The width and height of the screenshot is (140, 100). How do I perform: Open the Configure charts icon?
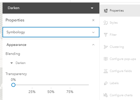pyautogui.click(x=106, y=95)
